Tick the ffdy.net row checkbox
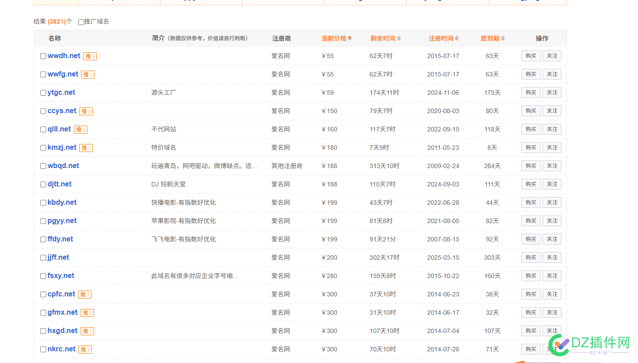Image resolution: width=638 pixels, height=363 pixels. [x=43, y=240]
